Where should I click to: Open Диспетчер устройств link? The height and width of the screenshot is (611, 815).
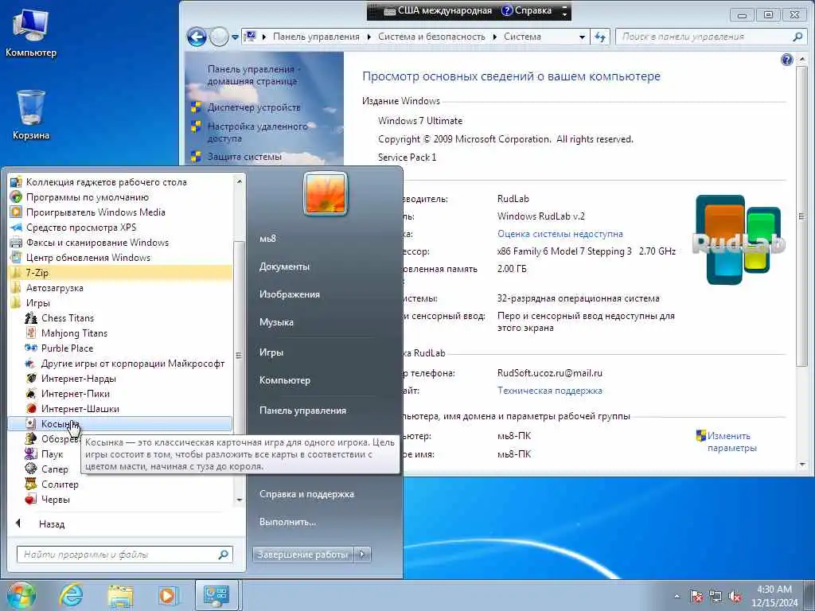[x=254, y=107]
